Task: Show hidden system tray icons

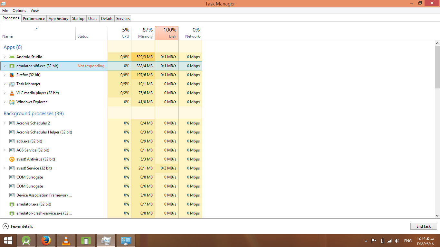Action: 366,241
